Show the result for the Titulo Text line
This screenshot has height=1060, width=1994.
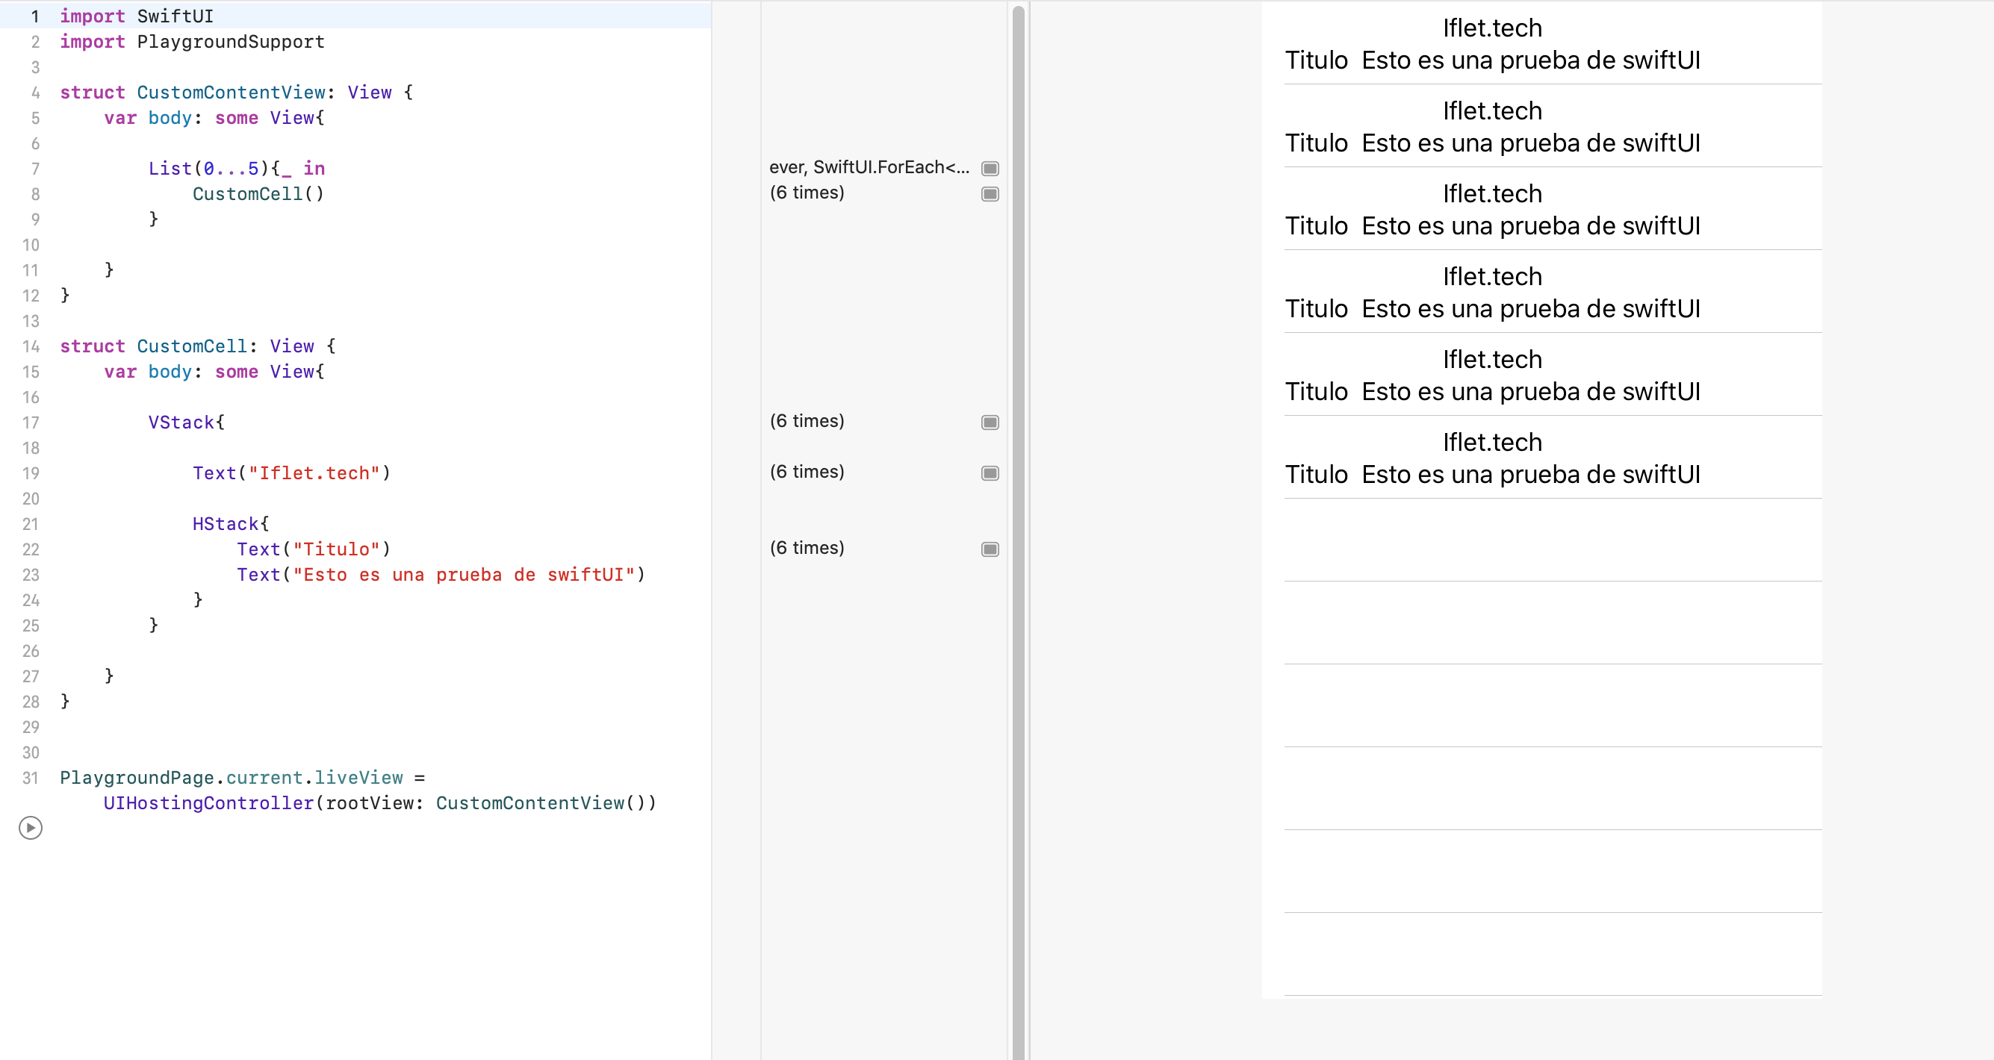pos(990,549)
